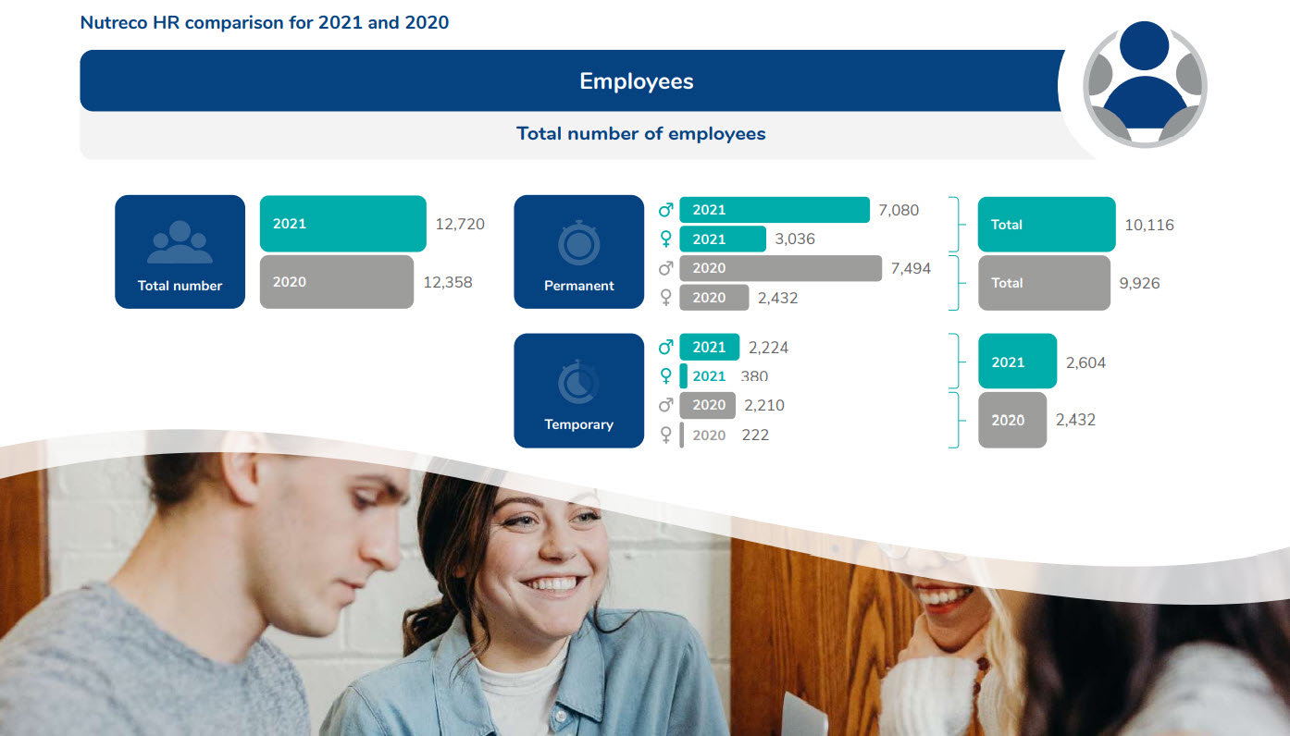This screenshot has height=736, width=1290.
Task: Click the grey 2020 bar valued 2,210
Action: coord(708,405)
